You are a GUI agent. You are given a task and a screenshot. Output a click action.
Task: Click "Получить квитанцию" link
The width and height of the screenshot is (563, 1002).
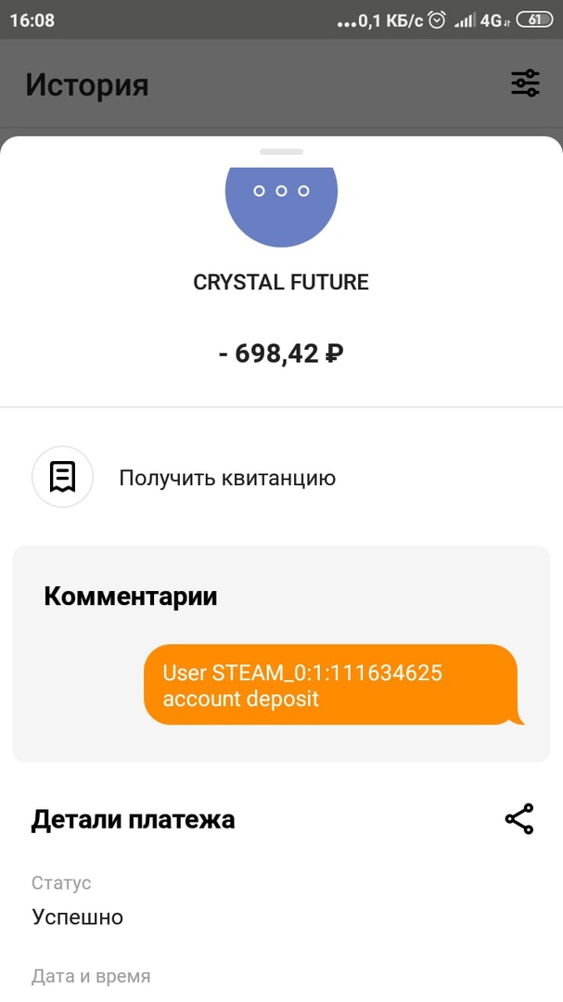pos(227,478)
